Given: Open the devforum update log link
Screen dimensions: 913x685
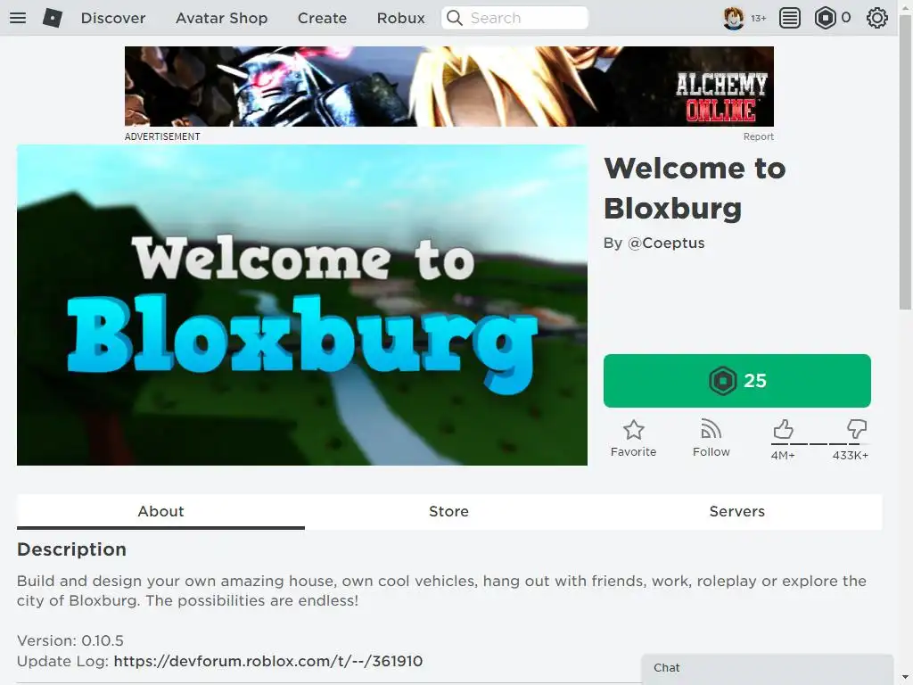Looking at the screenshot, I should coord(267,661).
